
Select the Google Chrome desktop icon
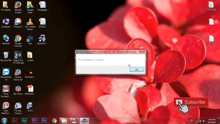18,41
